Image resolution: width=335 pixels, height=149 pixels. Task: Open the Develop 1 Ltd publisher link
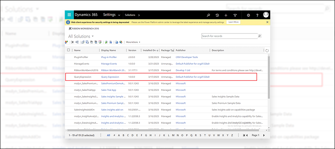click(183, 70)
